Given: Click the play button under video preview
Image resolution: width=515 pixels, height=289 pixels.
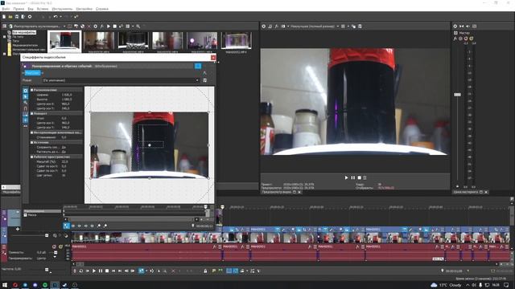Looking at the screenshot, I should coord(346,177).
